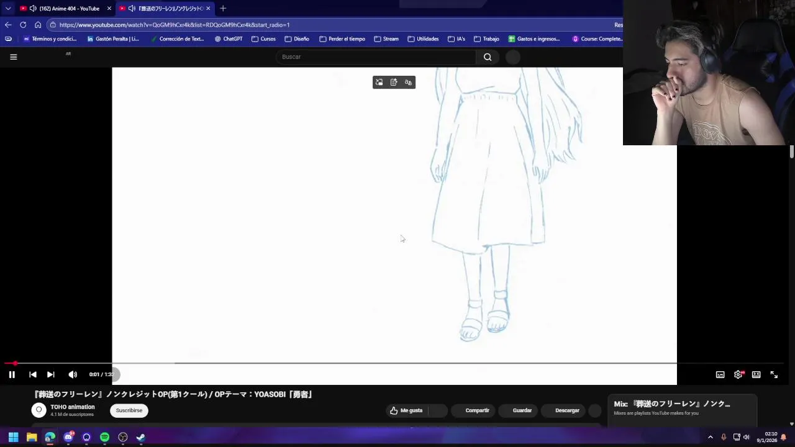Image resolution: width=795 pixels, height=447 pixels.
Task: Toggle subtitles on the video player
Action: coord(720,374)
